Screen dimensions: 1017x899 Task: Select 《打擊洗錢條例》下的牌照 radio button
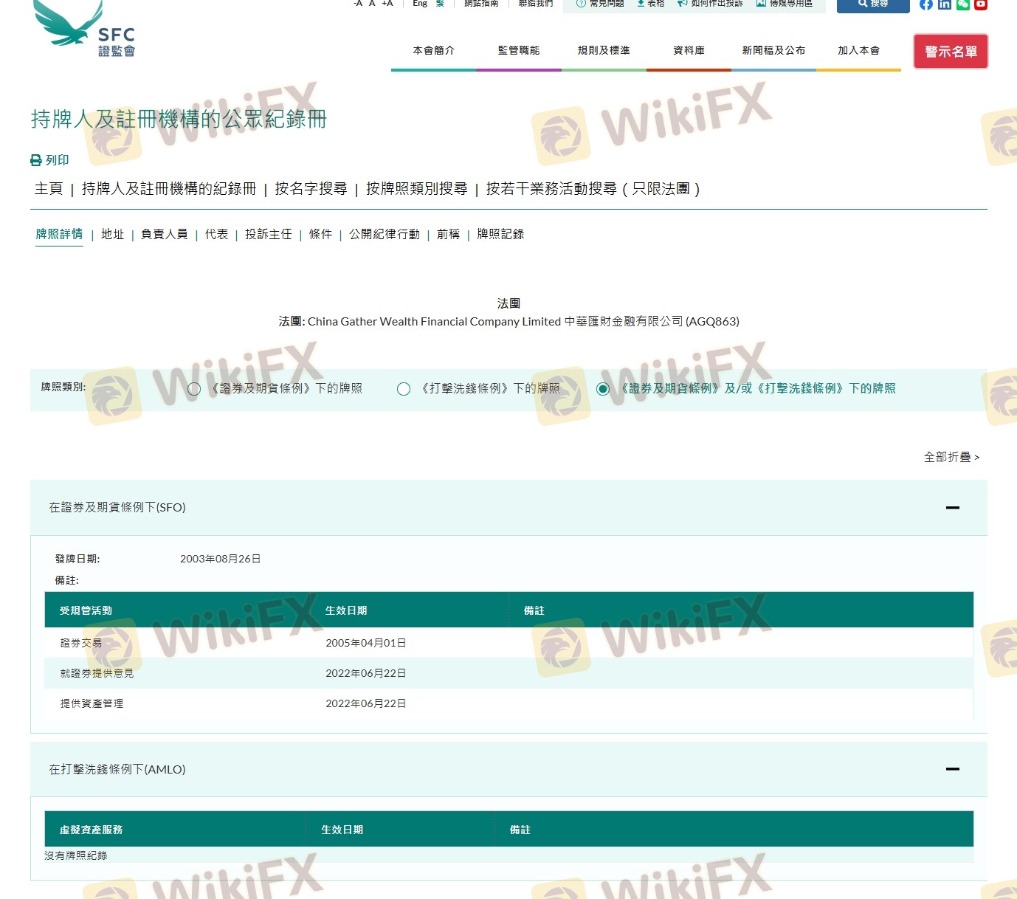pyautogui.click(x=404, y=389)
